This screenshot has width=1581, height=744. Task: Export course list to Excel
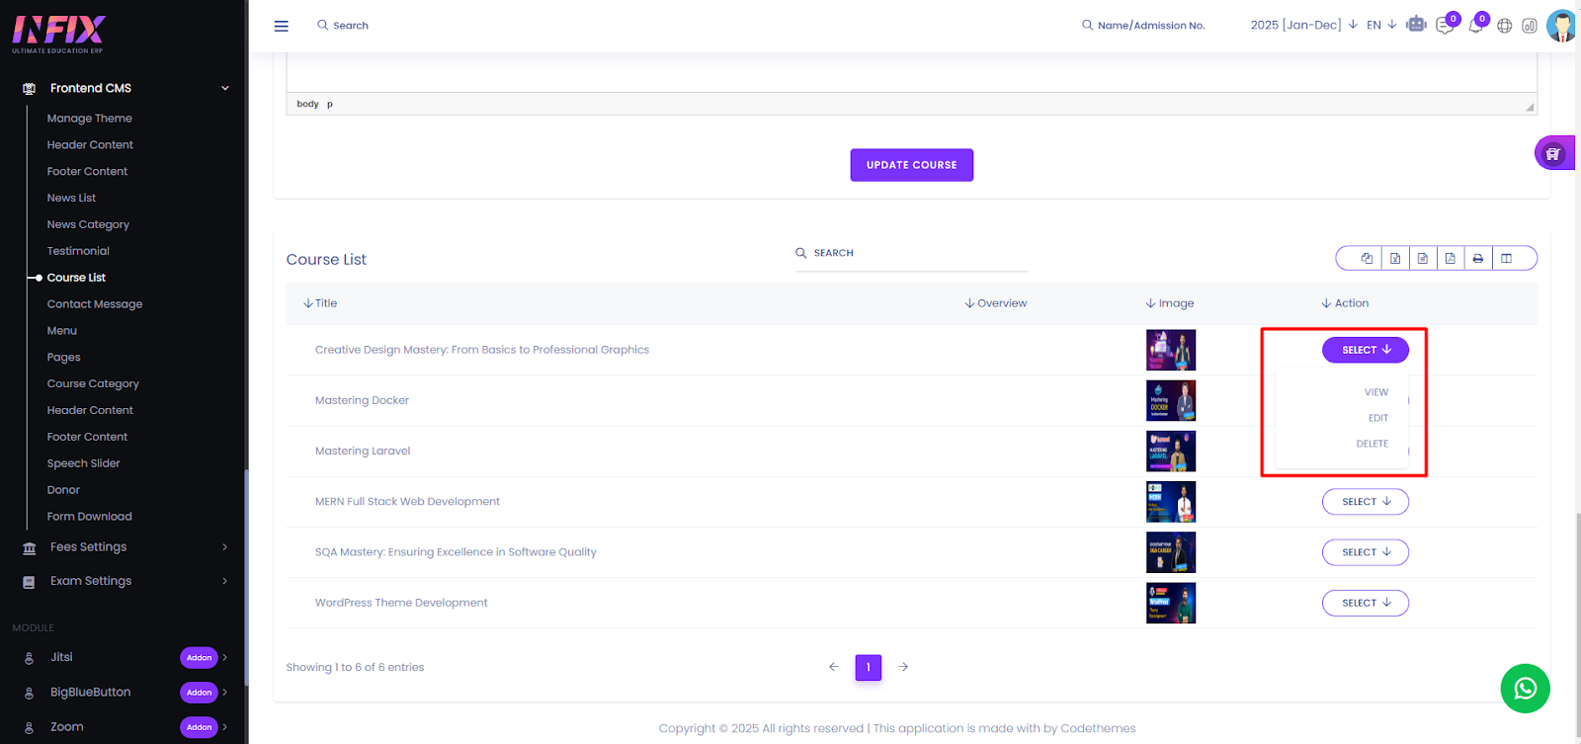(x=1394, y=258)
